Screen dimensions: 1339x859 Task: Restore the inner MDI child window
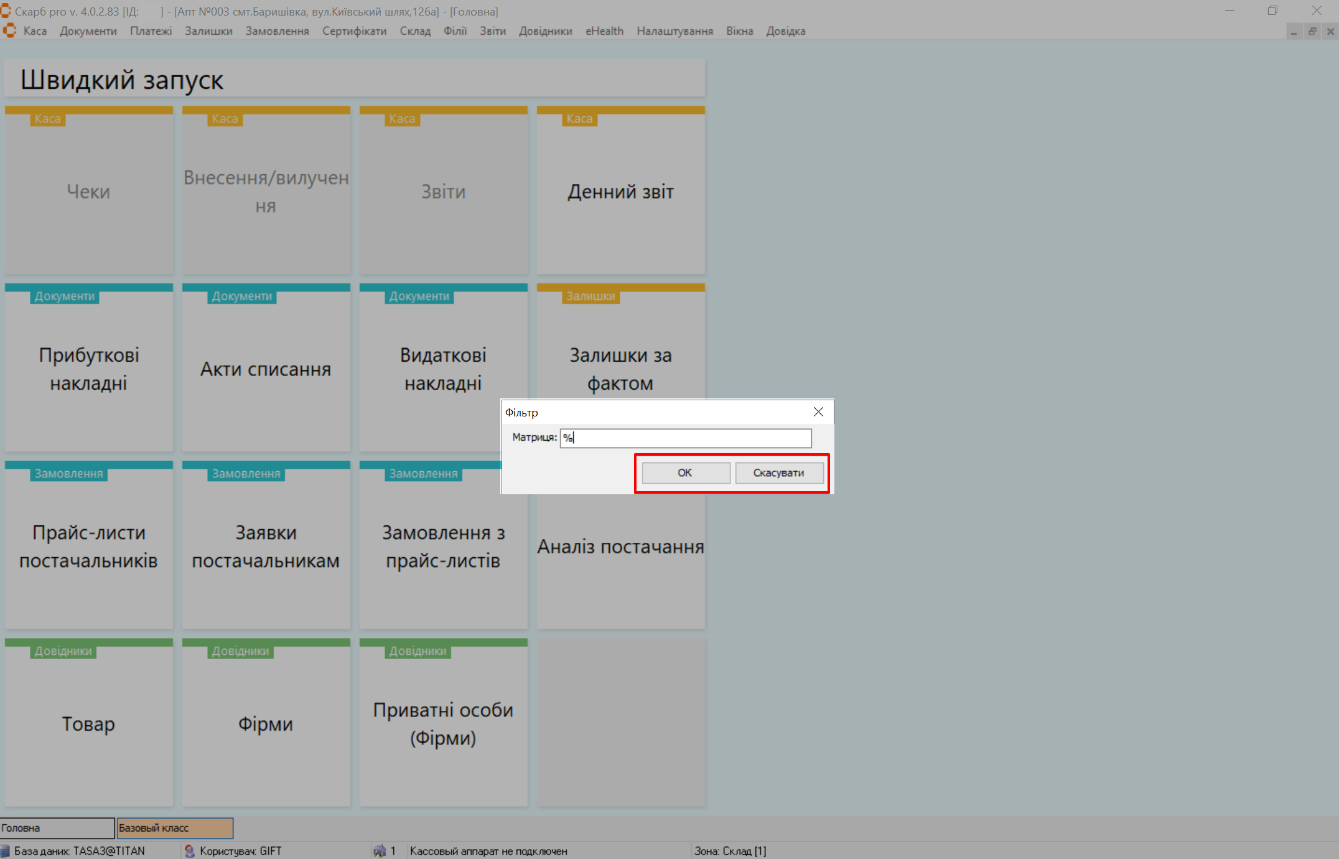point(1312,31)
